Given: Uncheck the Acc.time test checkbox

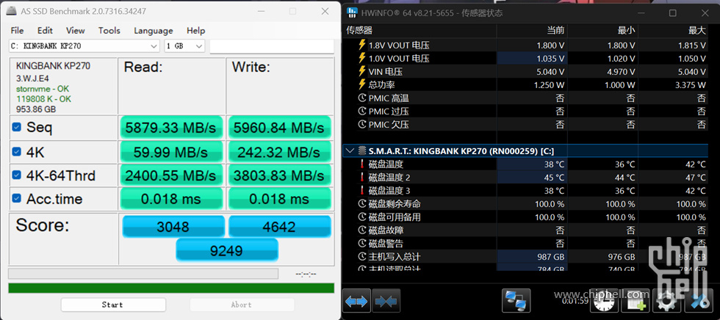Looking at the screenshot, I should click(x=16, y=198).
